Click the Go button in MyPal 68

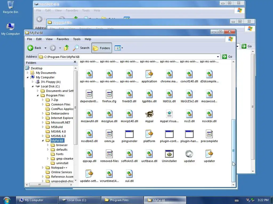click(227, 57)
